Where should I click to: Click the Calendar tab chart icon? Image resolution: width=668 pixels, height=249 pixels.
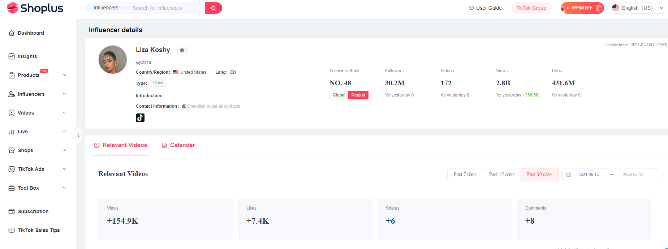[164, 145]
